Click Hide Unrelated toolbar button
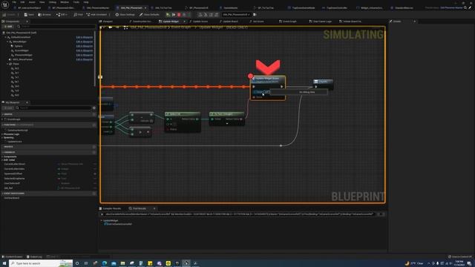Viewport: 475px width, 267px height. coord(97,15)
